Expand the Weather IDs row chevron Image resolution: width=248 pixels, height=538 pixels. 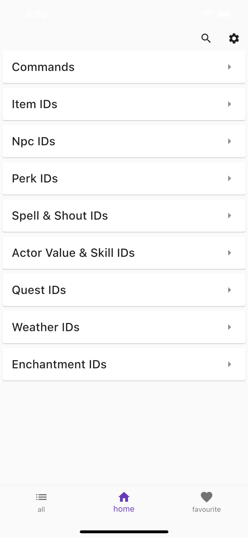coord(229,327)
